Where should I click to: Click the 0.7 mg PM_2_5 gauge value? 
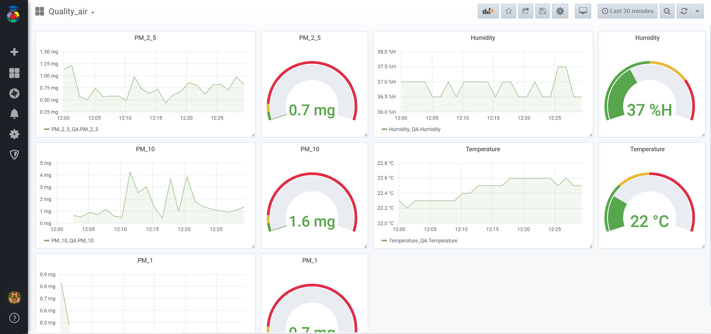tap(312, 110)
